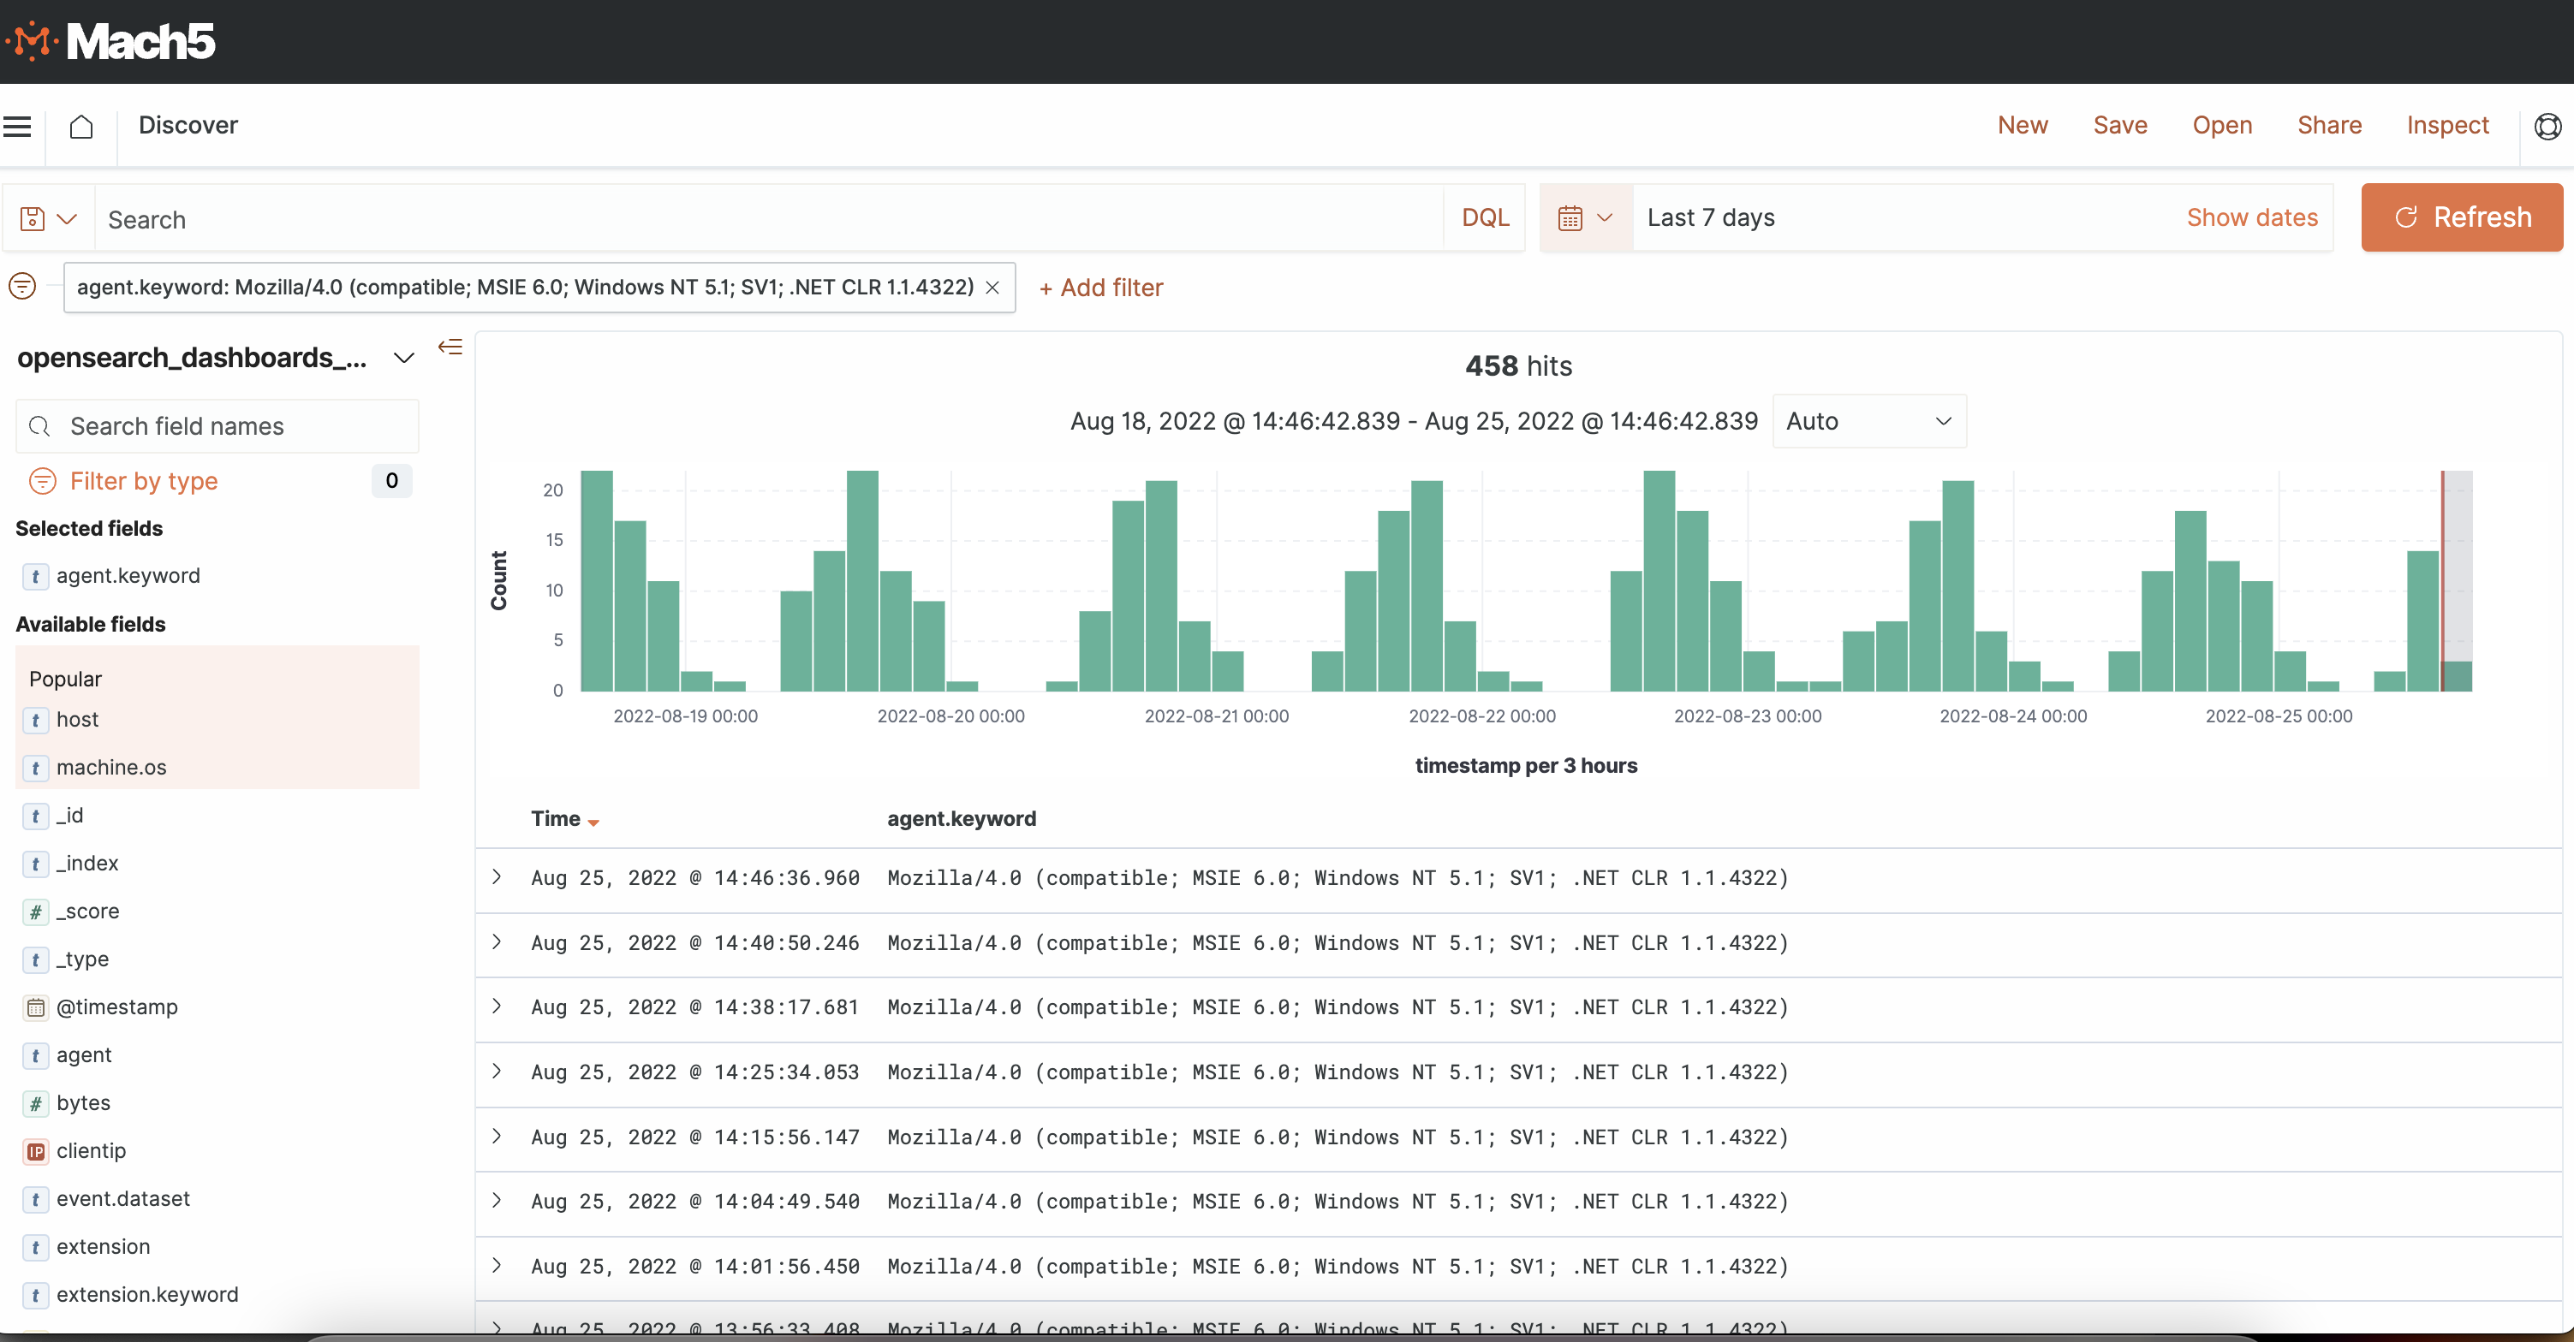Switch query language via DQL toggle
This screenshot has height=1342, width=2574.
1484,217
